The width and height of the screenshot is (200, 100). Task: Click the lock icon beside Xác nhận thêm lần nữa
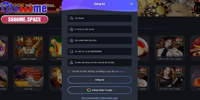[x=71, y=40]
